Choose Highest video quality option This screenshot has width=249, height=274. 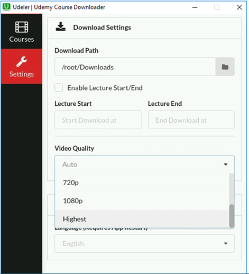point(142,219)
